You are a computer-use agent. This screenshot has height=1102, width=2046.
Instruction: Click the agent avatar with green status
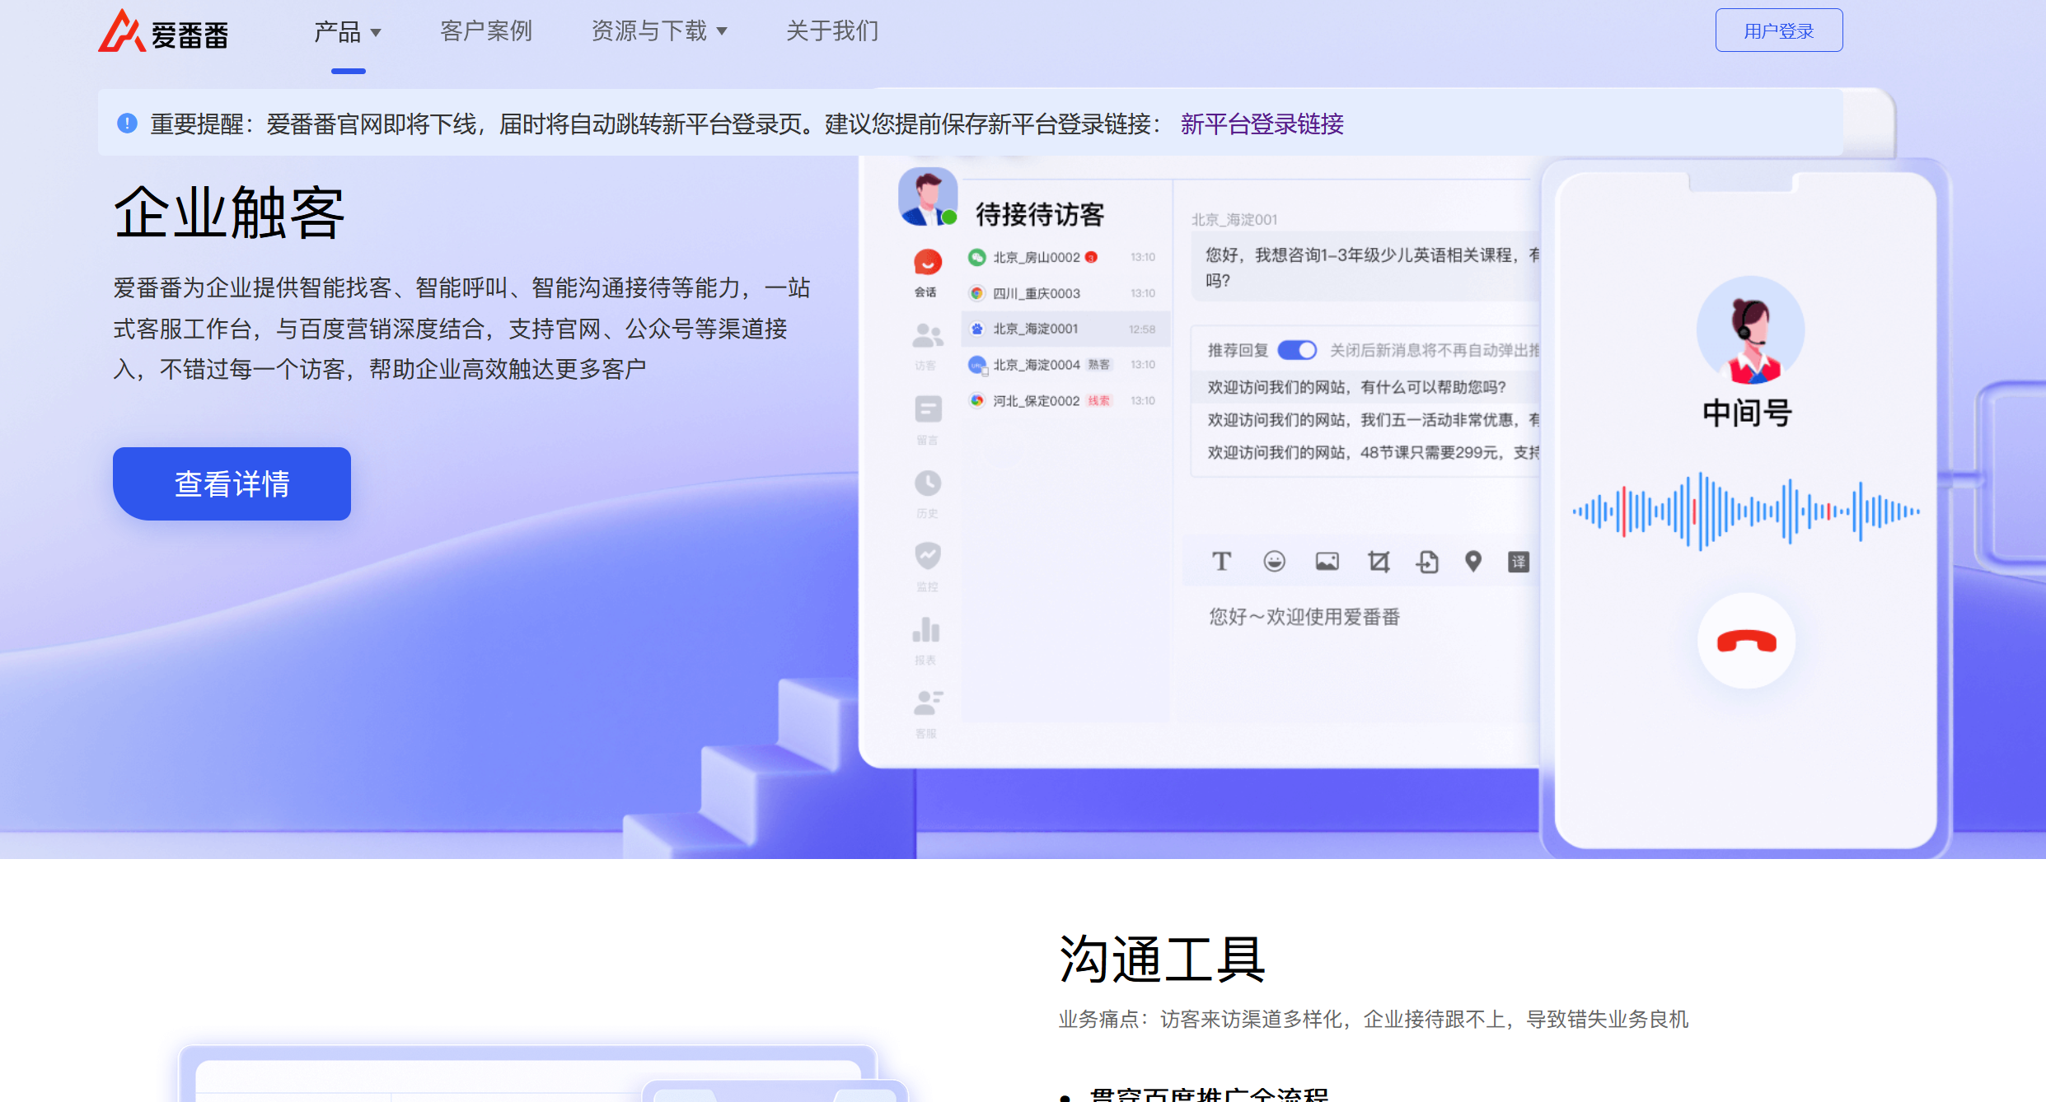pyautogui.click(x=927, y=198)
